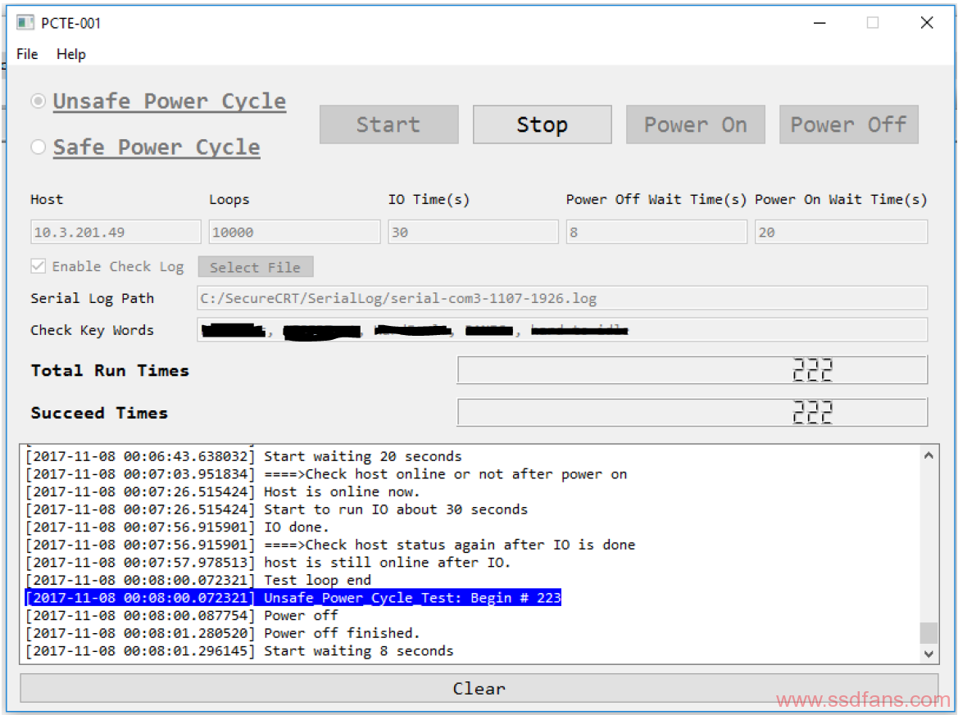The height and width of the screenshot is (715, 958).
Task: Close the PCTE-001 window
Action: (x=927, y=23)
